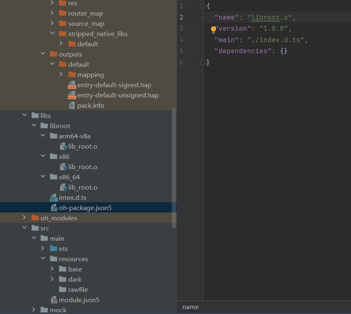Image resolution: width=351 pixels, height=314 pixels.
Task: Collapse the x86 folder
Action: click(43, 156)
